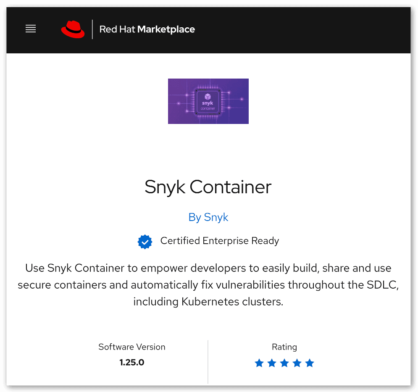Click the Software Version label
418x392 pixels.
131,347
